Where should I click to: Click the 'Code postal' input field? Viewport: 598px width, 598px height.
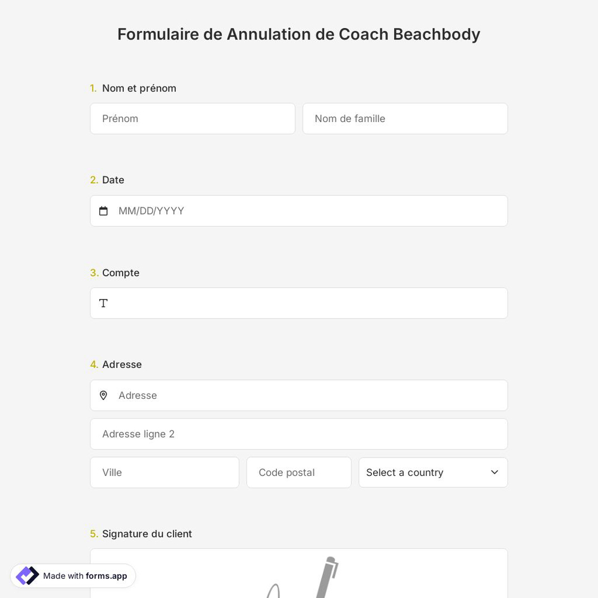[x=299, y=472]
